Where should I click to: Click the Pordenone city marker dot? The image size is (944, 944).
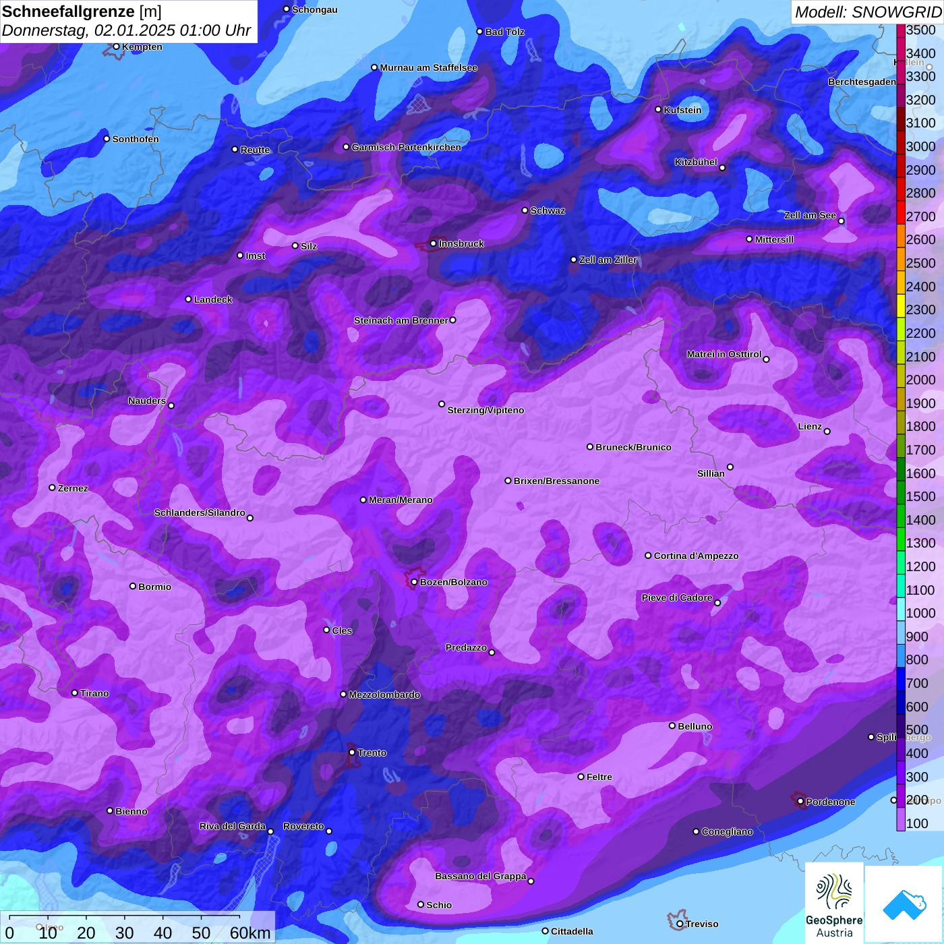pos(800,801)
